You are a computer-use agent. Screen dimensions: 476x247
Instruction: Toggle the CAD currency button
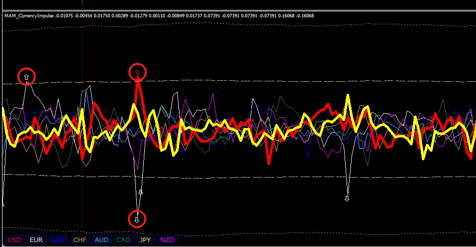123,240
